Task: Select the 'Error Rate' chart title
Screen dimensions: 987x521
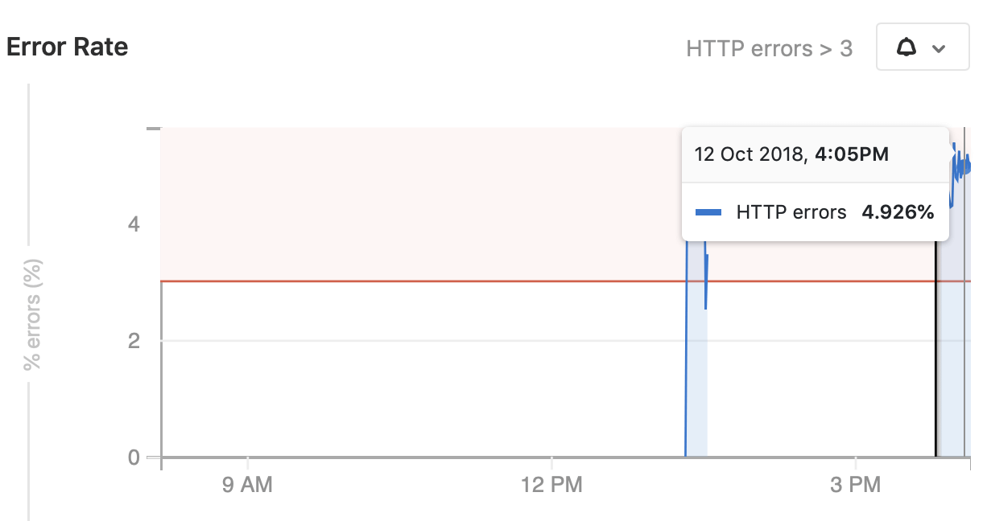Action: 67,47
